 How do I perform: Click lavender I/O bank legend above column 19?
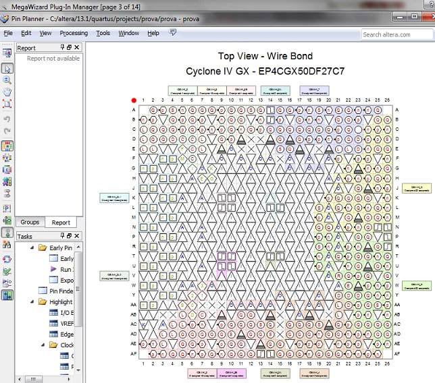click(x=314, y=90)
